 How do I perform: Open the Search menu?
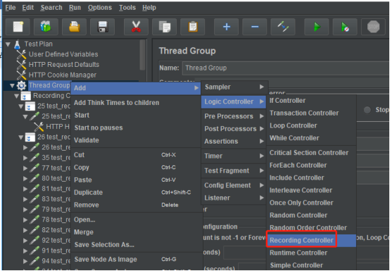(x=51, y=8)
